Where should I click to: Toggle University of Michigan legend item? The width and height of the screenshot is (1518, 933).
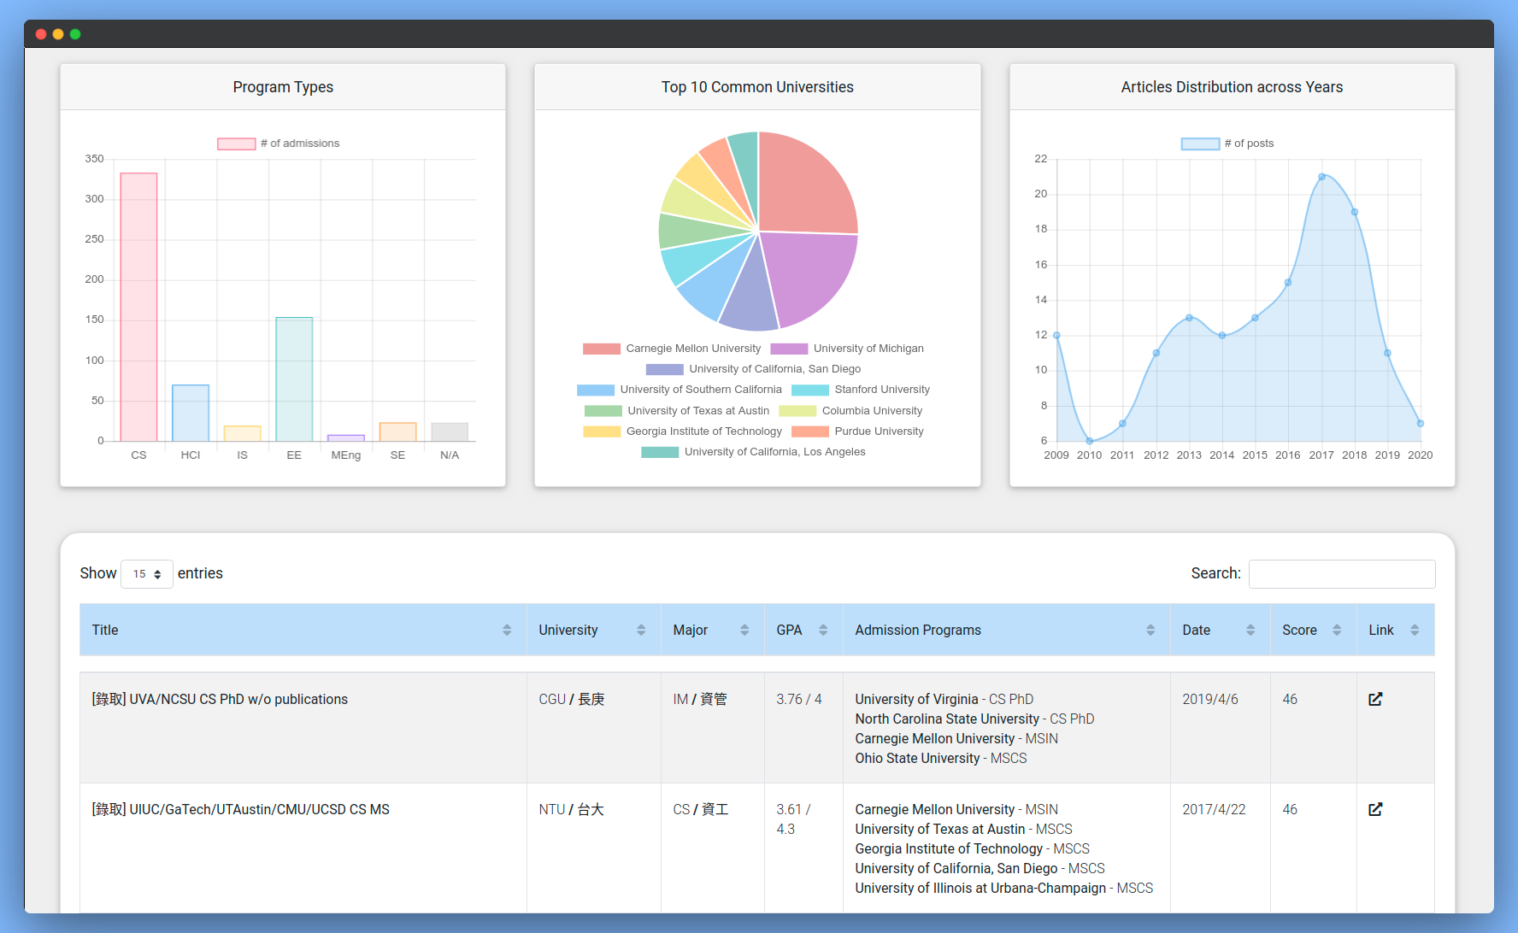click(x=847, y=349)
